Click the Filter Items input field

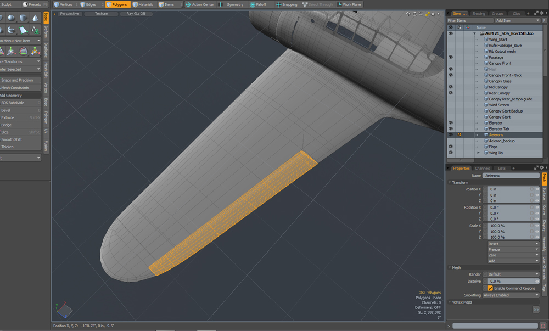[x=469, y=20]
